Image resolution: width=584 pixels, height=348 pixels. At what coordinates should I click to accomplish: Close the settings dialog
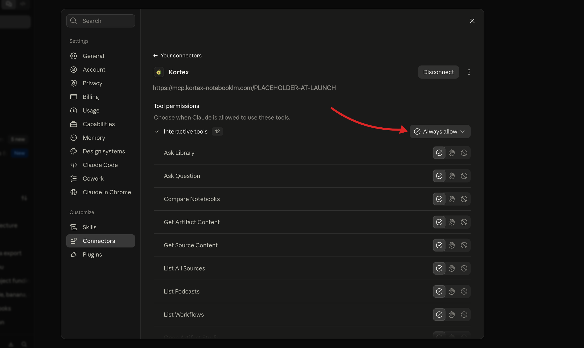pos(472,21)
